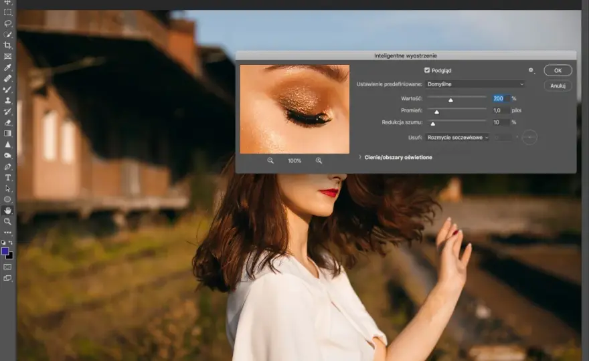Screen dimensions: 589x361
Task: Select the Clone Stamp tool
Action: point(7,100)
